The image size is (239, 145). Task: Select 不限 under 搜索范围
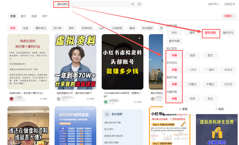[174, 84]
